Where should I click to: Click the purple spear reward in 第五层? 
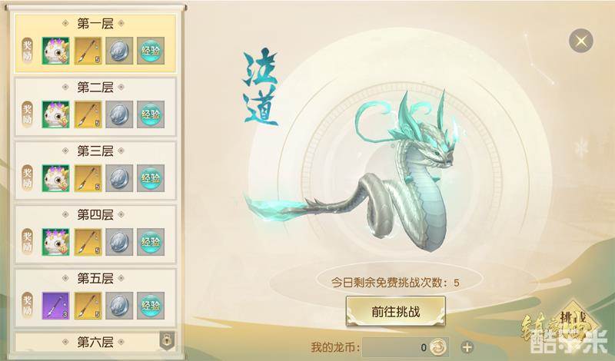55,306
